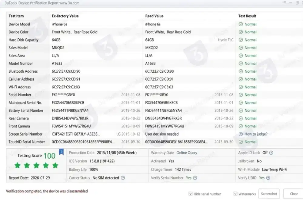This screenshot has height=201, width=303.
Task: Click the ex-factory MKQD2 sales model value
Action: tap(58, 48)
